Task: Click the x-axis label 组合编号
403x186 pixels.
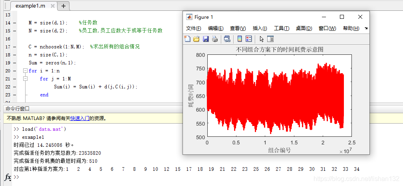Action: [279, 150]
